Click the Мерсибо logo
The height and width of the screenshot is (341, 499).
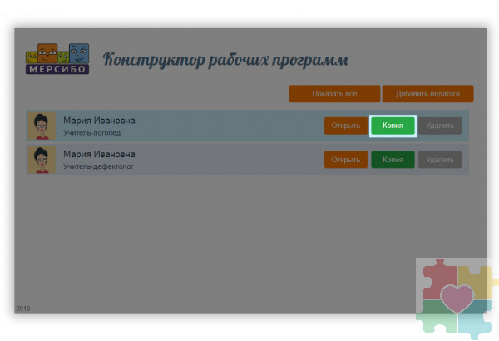pos(57,60)
